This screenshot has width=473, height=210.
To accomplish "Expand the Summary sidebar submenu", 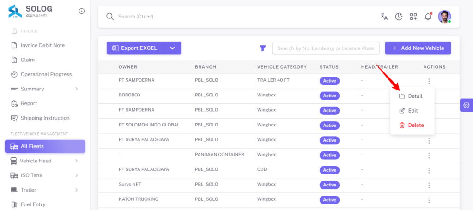I will tap(76, 89).
